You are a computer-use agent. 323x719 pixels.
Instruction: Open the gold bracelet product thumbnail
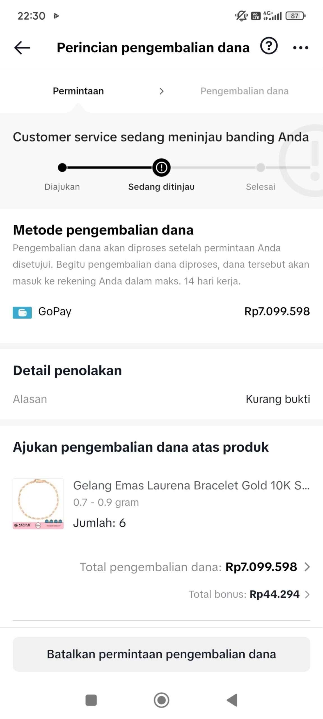click(38, 503)
